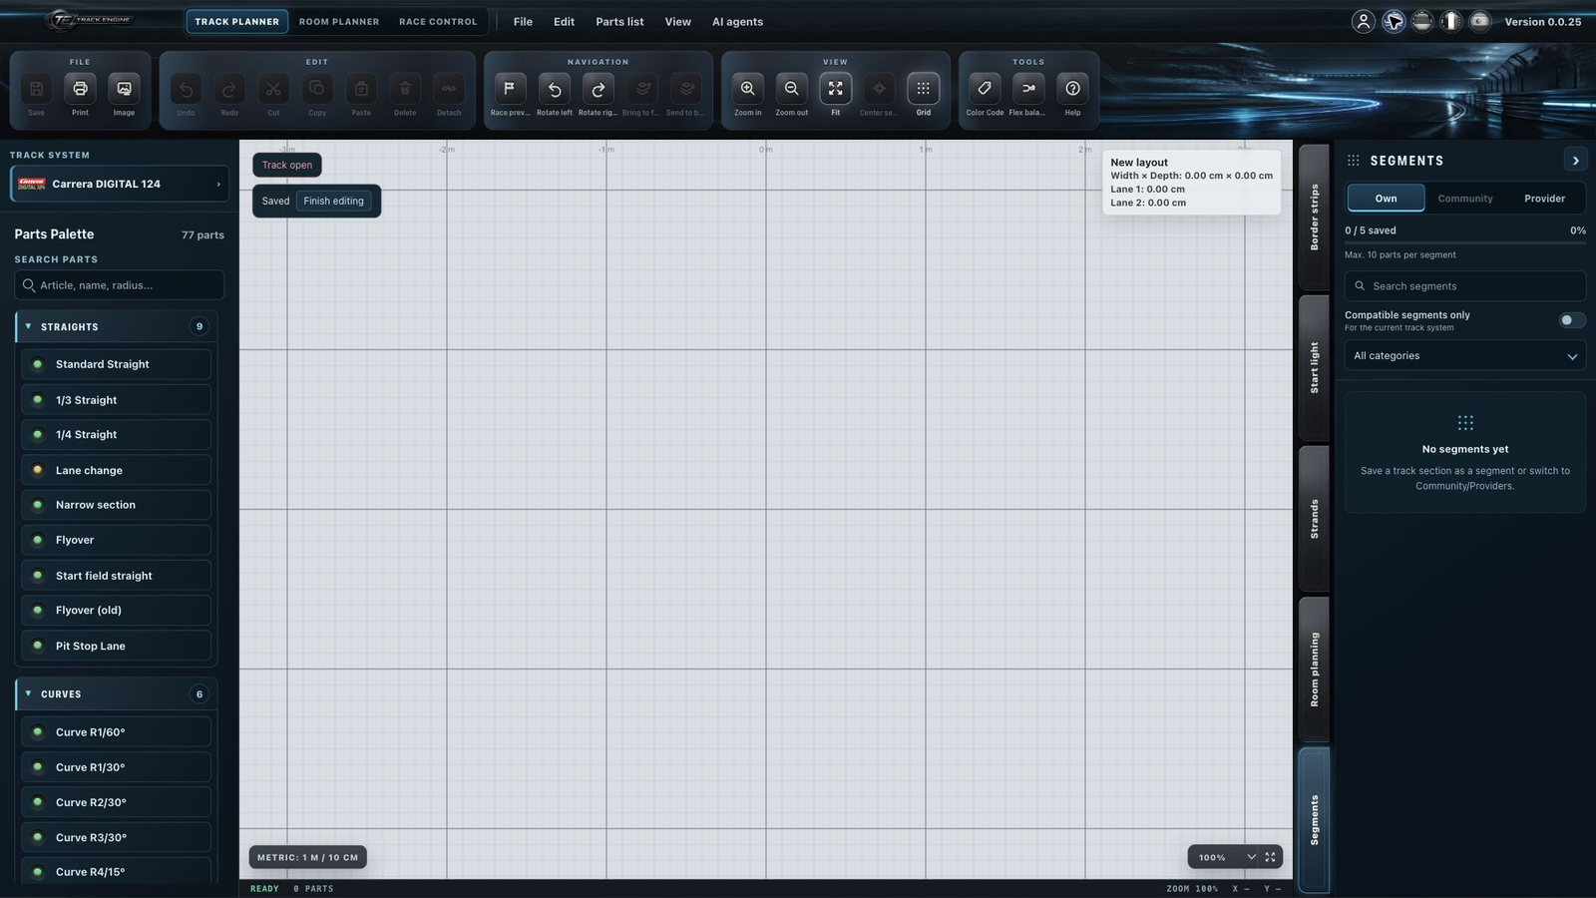The width and height of the screenshot is (1596, 898).
Task: Select the Provider segments tab
Action: click(x=1544, y=199)
